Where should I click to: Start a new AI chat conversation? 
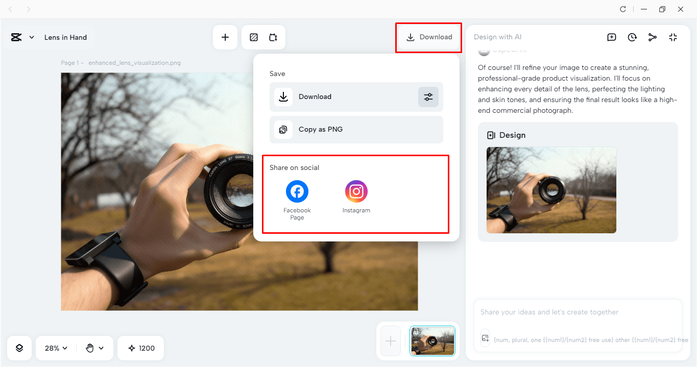pyautogui.click(x=611, y=37)
